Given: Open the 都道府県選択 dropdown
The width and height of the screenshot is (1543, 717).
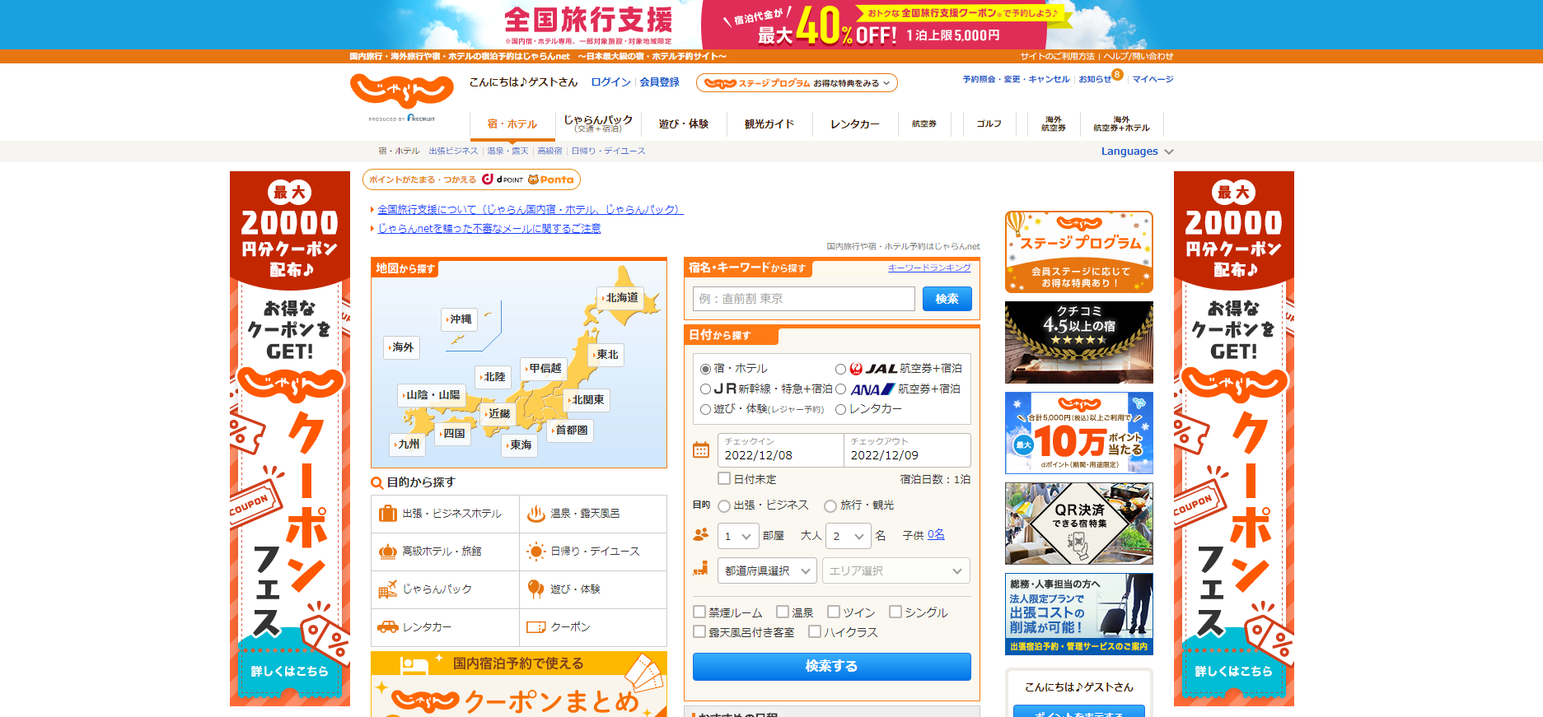Looking at the screenshot, I should 767,570.
